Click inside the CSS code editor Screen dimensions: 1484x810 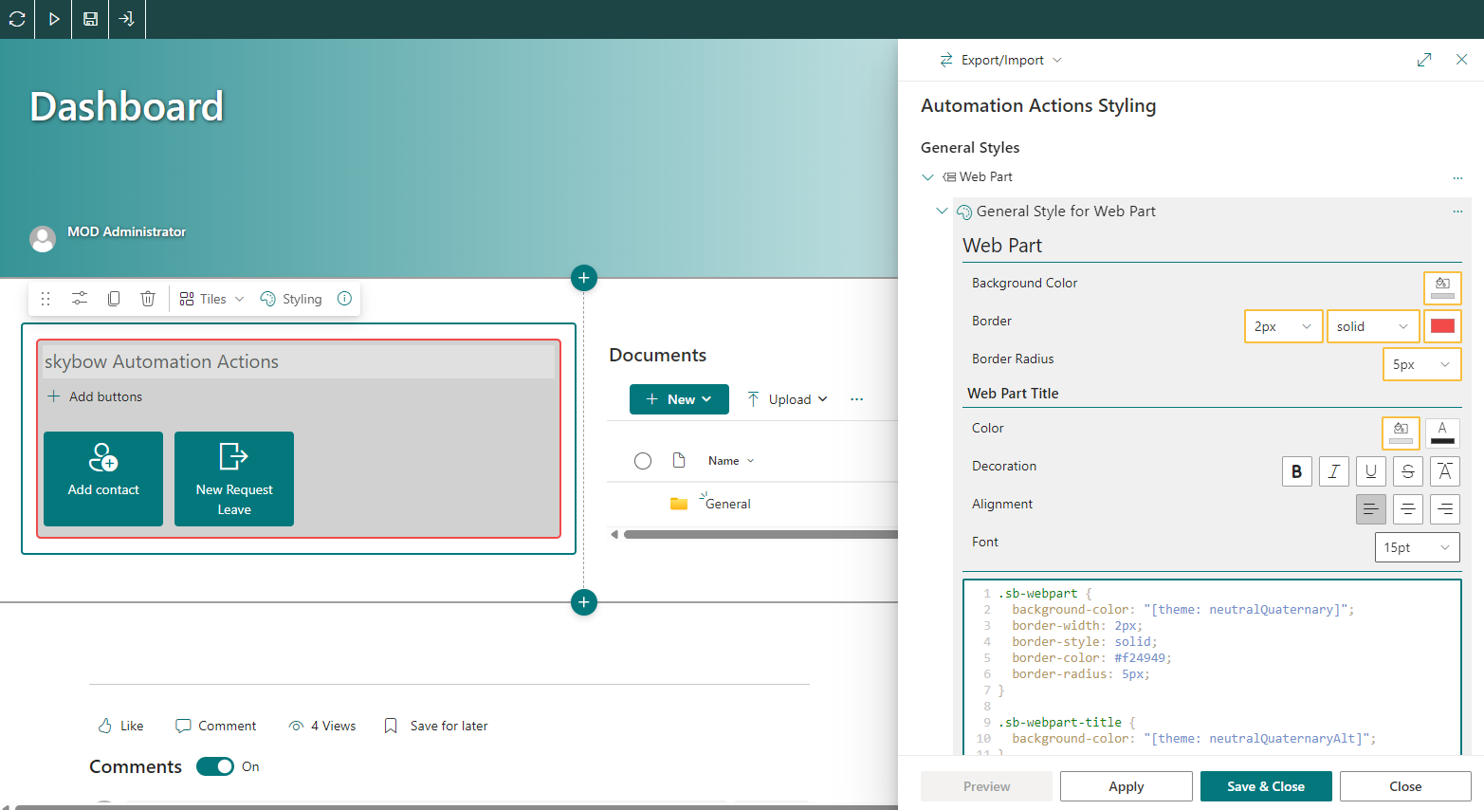(x=1212, y=667)
